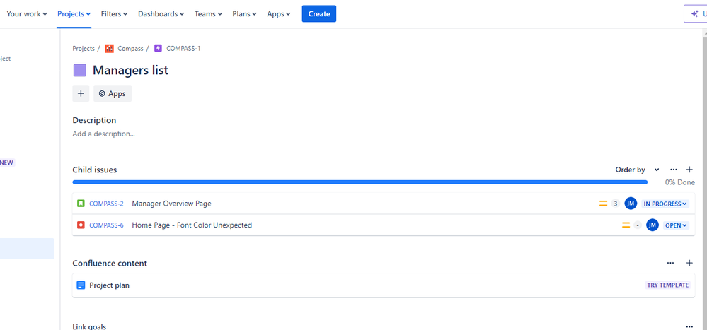707x330 pixels.
Task: Click the Projects breadcrumb link
Action: (84, 49)
